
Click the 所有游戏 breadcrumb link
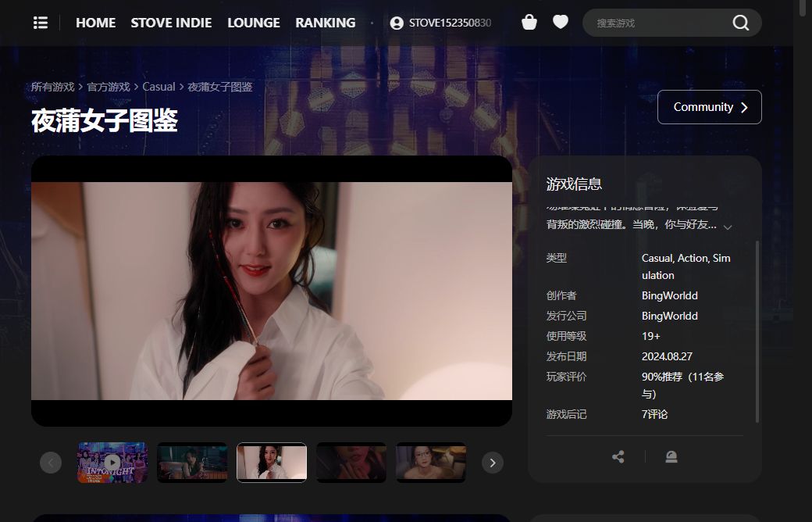pos(53,87)
